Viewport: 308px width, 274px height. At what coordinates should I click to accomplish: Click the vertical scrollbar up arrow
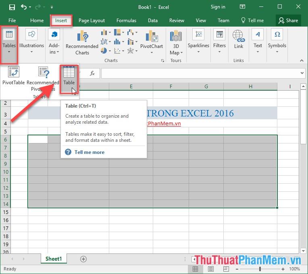click(303, 86)
